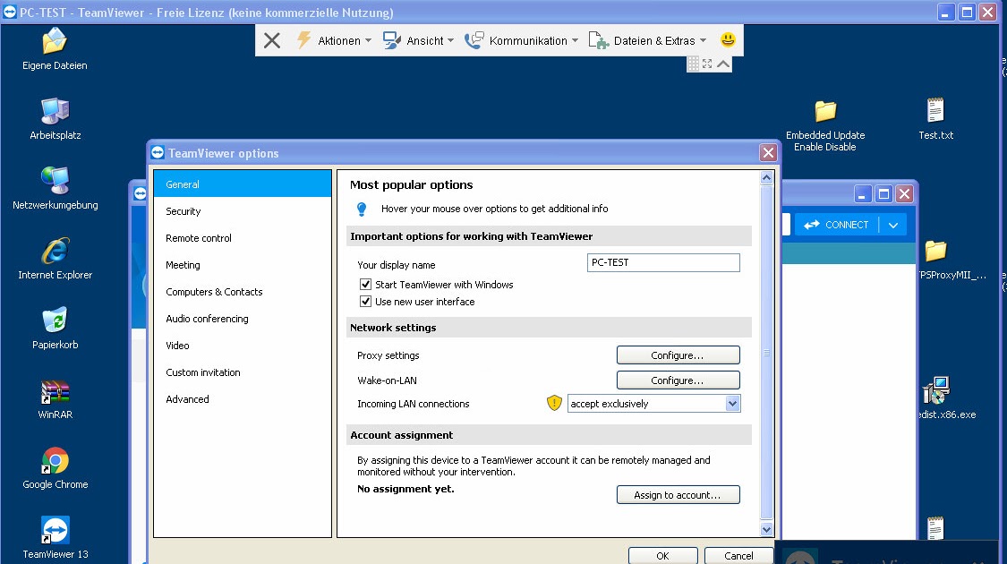Toggle fullscreen icon below the toolbar
Viewport: 1007px width, 564px height.
(707, 64)
